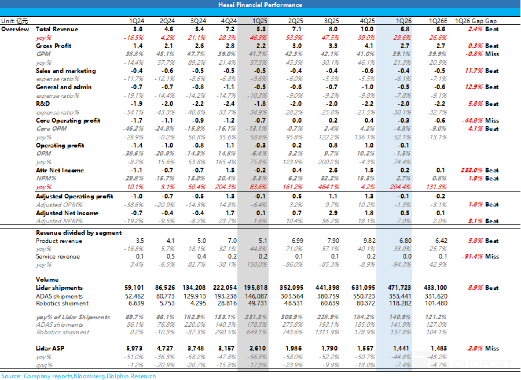Image resolution: width=521 pixels, height=380 pixels.
Task: Click the 'Adjusted Operating profit' row label
Action: (75, 196)
